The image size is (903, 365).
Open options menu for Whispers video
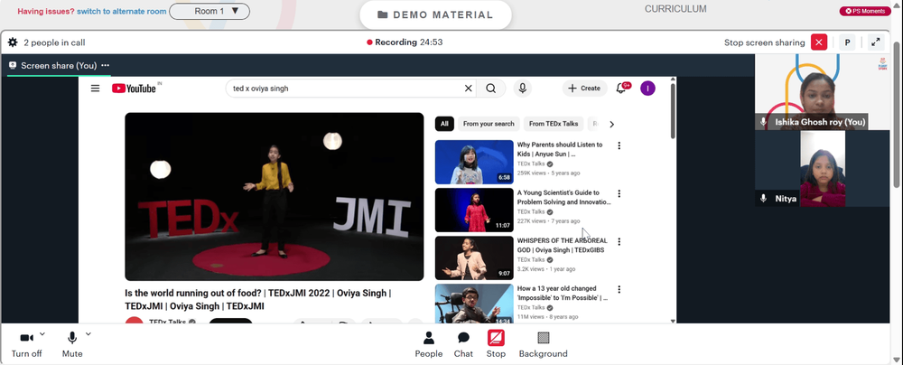pos(619,241)
